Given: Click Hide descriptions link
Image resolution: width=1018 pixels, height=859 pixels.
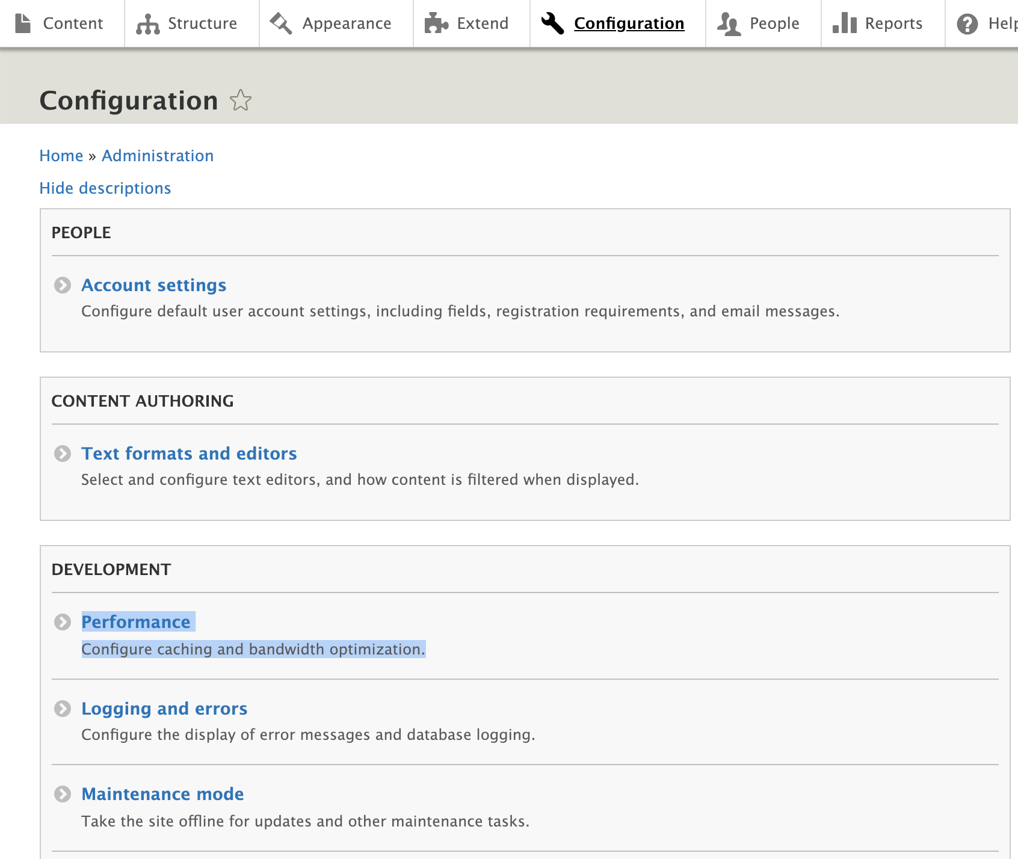Looking at the screenshot, I should (x=105, y=188).
